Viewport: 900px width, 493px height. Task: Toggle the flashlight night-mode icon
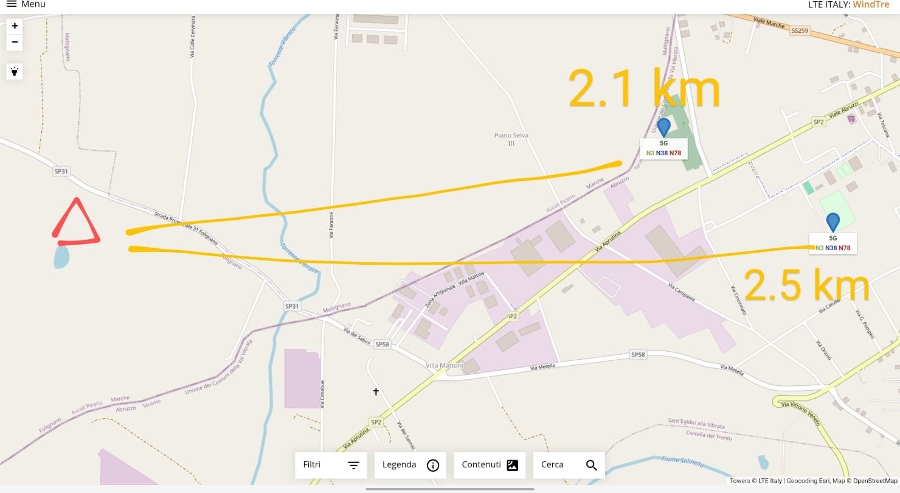15,72
